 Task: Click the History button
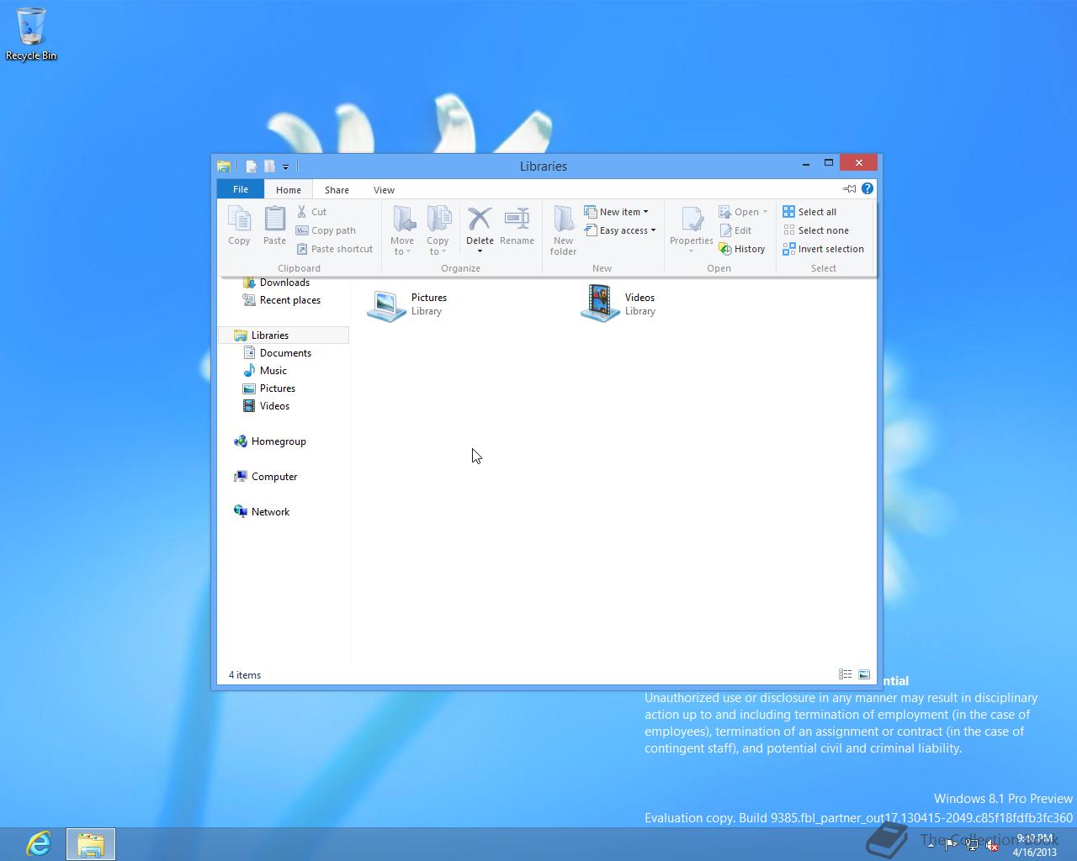coord(742,249)
